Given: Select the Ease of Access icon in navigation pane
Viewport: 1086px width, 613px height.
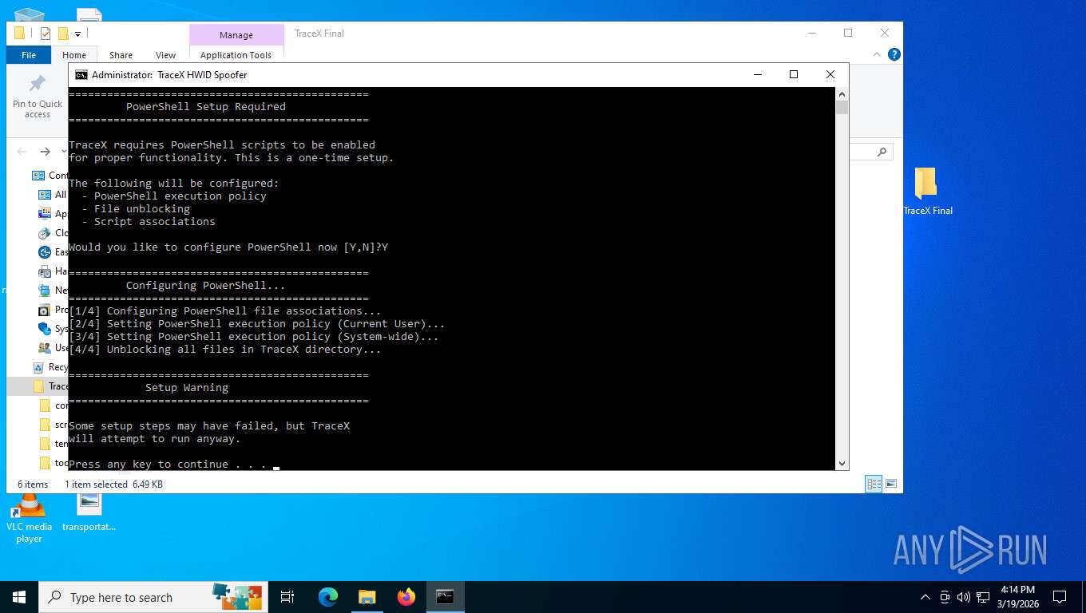Looking at the screenshot, I should [x=45, y=252].
